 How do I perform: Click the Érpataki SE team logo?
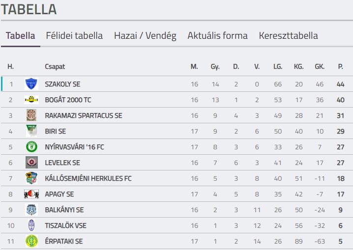click(31, 241)
